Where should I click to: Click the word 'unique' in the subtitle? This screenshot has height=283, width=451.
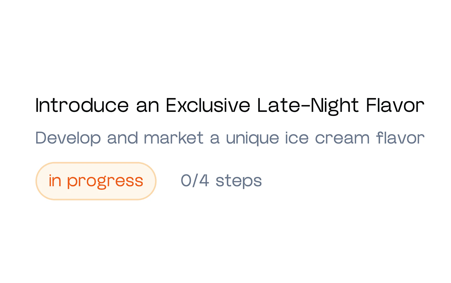coord(252,138)
